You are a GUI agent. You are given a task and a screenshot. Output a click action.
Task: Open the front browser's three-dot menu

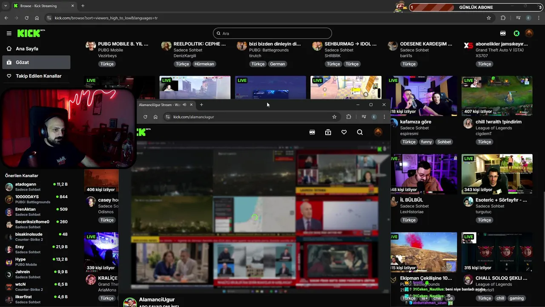pos(384,117)
